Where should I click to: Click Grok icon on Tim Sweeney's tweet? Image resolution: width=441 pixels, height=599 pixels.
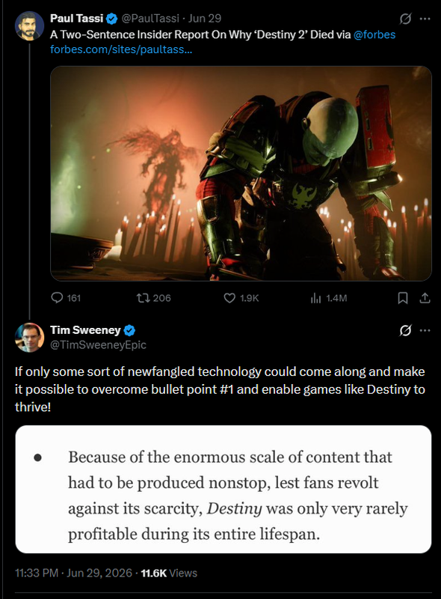pyautogui.click(x=405, y=330)
